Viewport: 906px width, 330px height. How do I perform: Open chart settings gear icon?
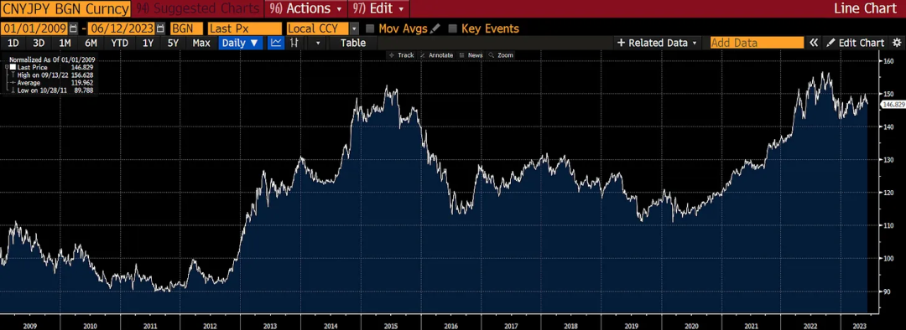click(897, 43)
